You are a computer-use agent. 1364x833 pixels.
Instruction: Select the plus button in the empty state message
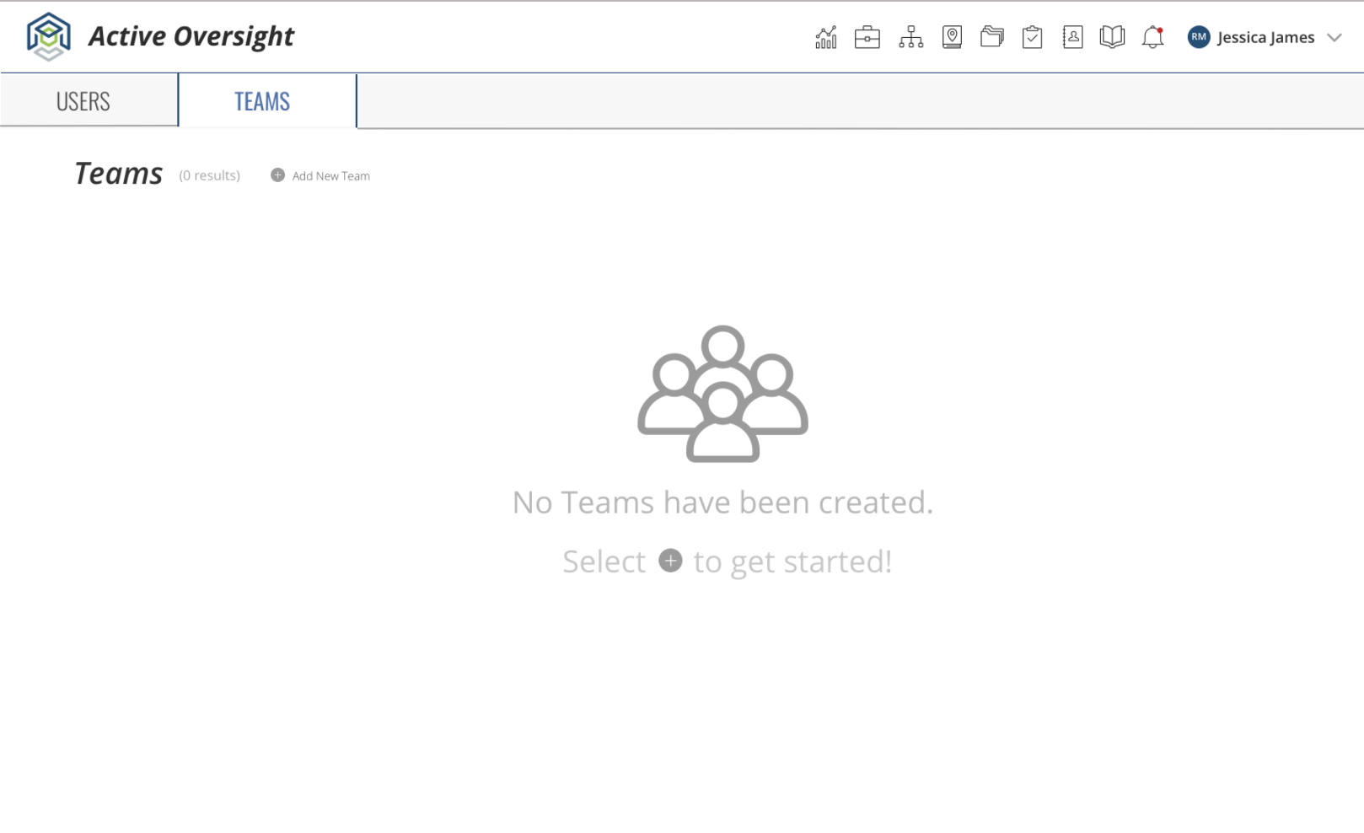(670, 561)
